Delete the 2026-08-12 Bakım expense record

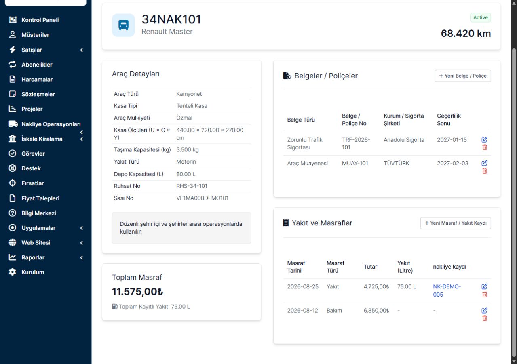(485, 318)
